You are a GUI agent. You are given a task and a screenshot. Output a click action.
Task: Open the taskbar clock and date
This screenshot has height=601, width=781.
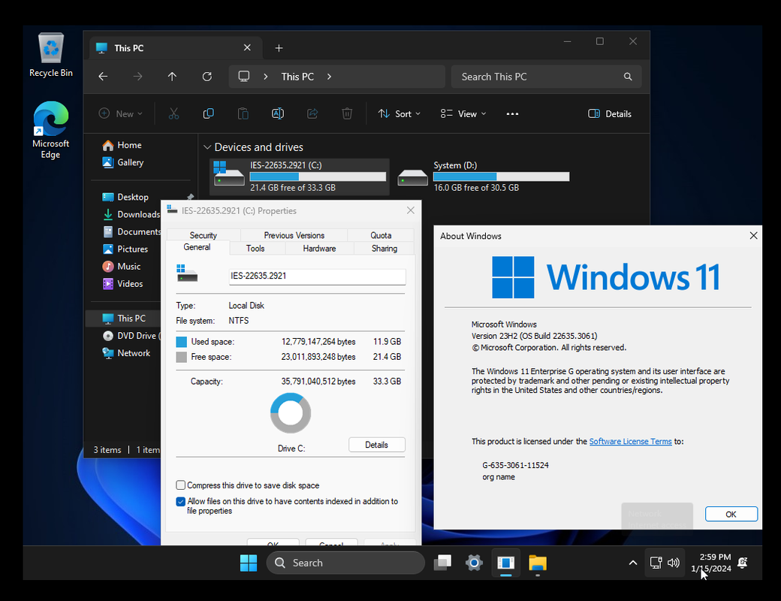click(x=711, y=563)
